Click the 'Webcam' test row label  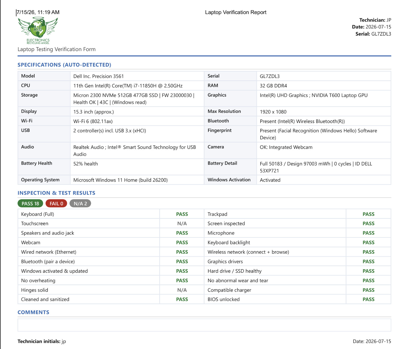click(x=31, y=242)
